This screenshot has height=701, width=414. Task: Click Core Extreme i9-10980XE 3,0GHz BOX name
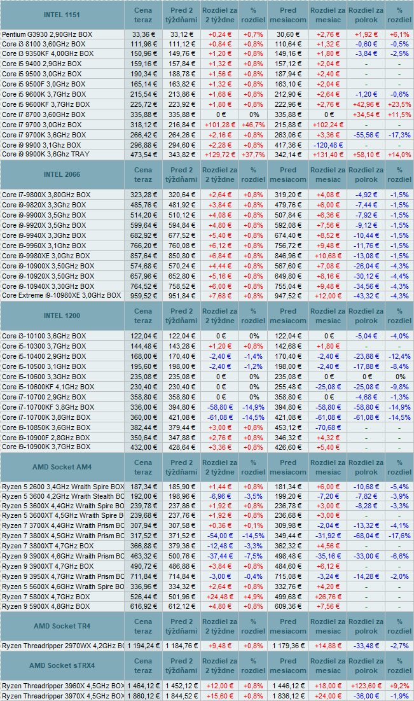click(62, 296)
